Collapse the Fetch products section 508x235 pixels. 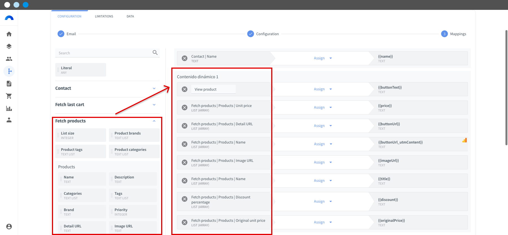154,121
